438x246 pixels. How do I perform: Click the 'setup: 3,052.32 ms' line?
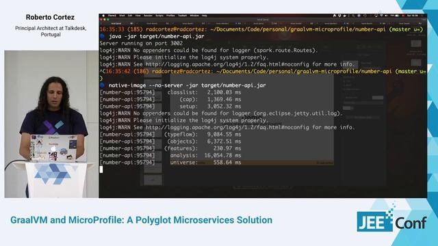pos(170,107)
